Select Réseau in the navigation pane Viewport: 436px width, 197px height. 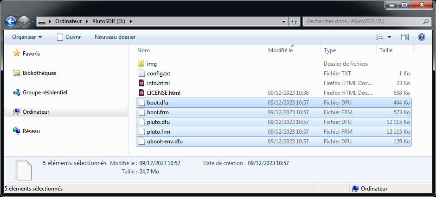pos(31,131)
